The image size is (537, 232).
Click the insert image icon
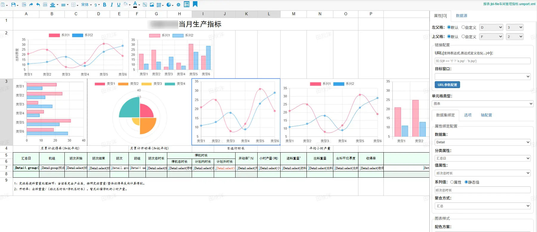(152, 5)
